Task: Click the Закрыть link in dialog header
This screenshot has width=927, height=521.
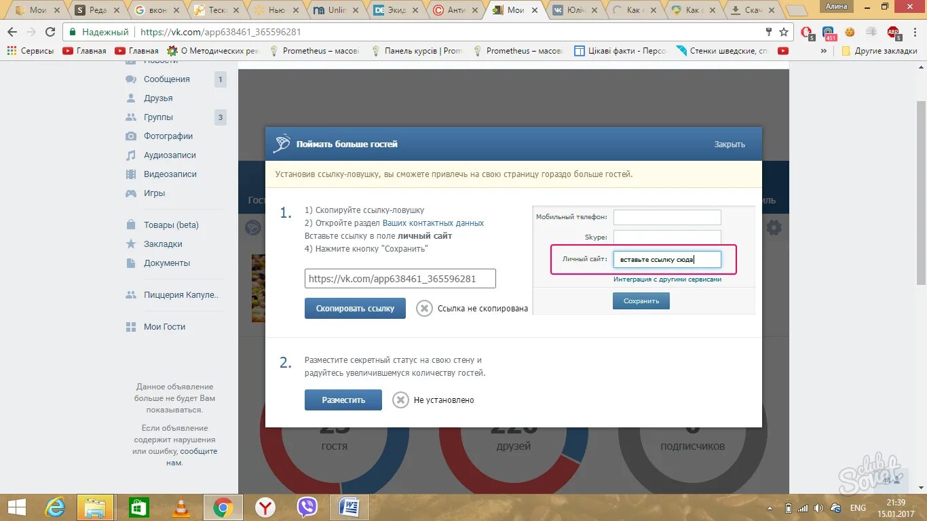Action: [x=730, y=144]
